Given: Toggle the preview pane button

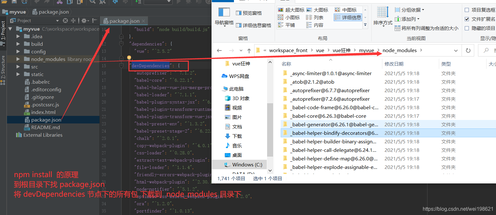Looking at the screenshot, I should (x=249, y=13).
